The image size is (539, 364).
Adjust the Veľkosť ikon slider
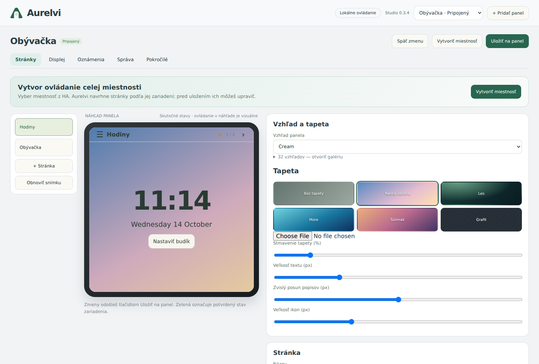(x=398, y=322)
